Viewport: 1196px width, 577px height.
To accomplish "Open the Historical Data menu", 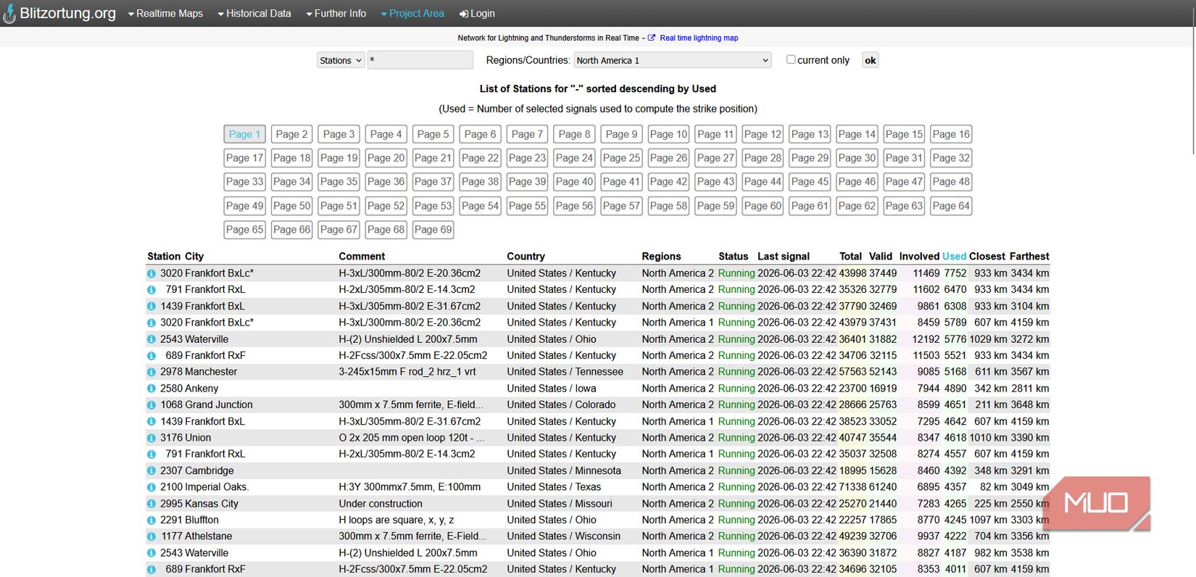I will pyautogui.click(x=254, y=14).
